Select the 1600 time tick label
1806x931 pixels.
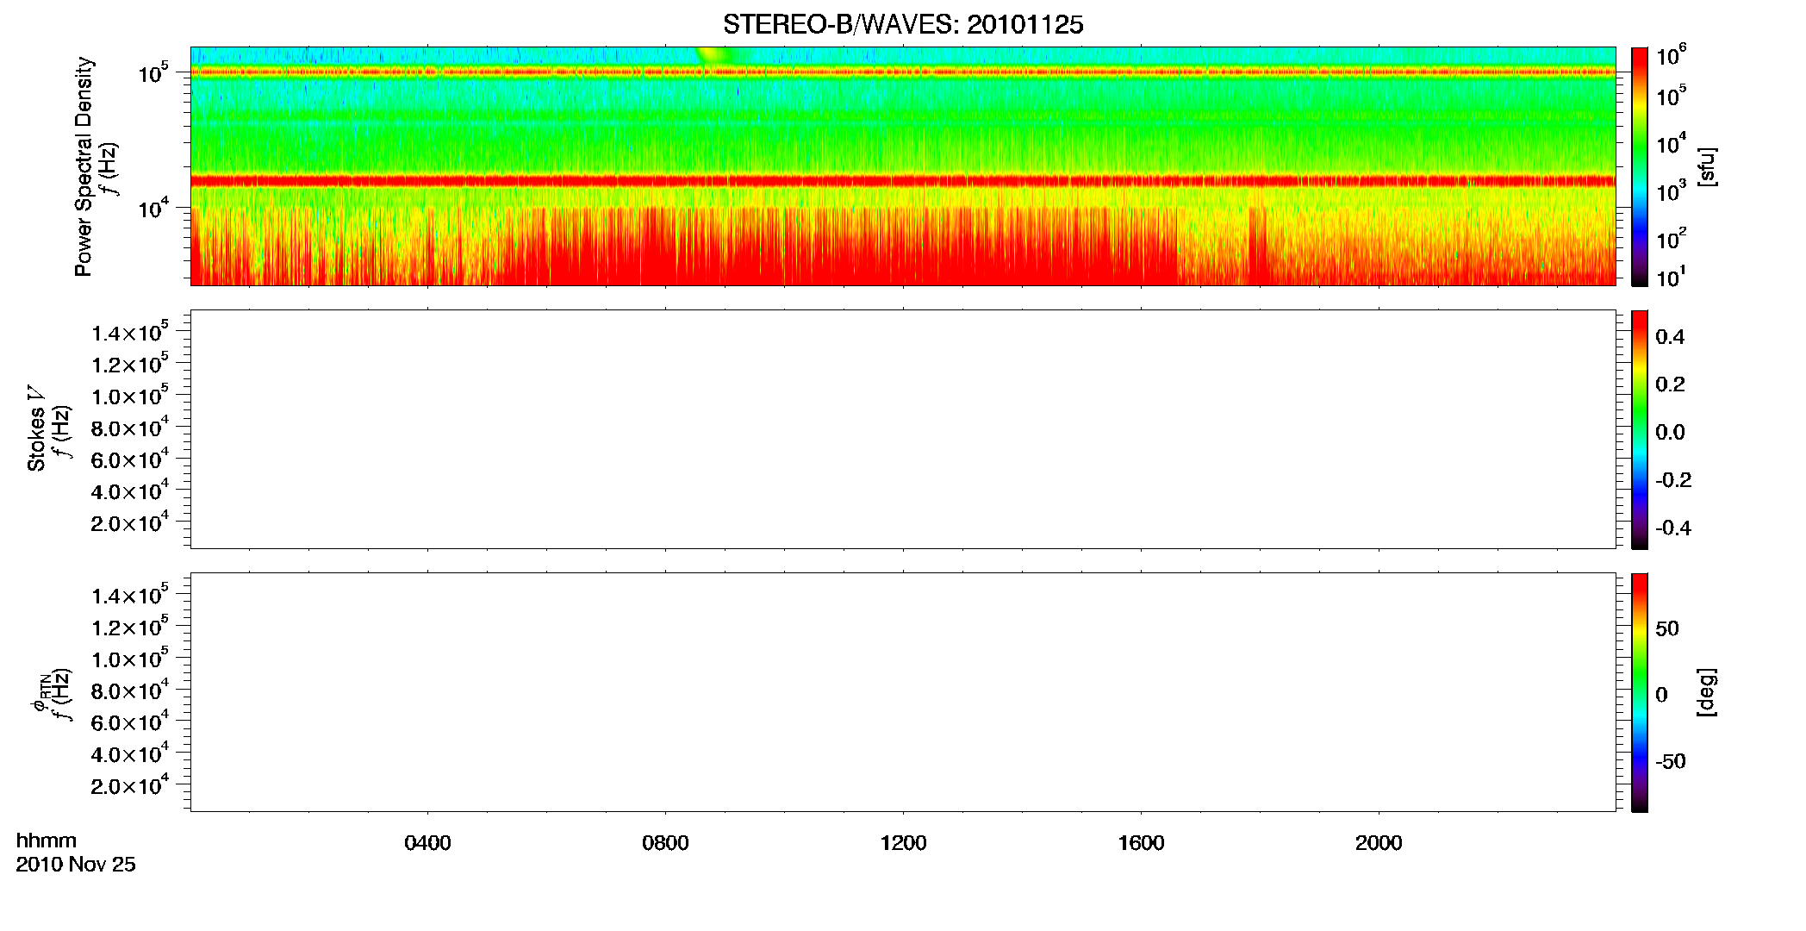[x=1141, y=843]
